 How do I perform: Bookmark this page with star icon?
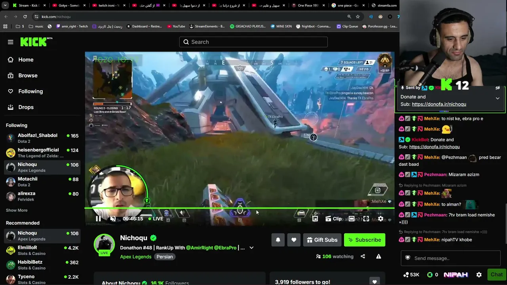click(358, 17)
